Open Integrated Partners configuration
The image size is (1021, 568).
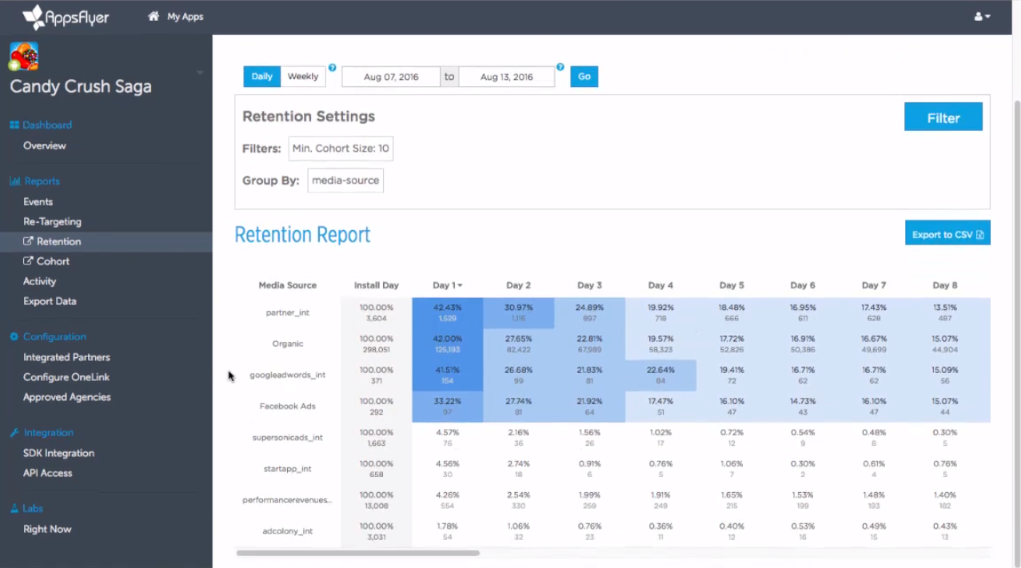click(x=66, y=357)
